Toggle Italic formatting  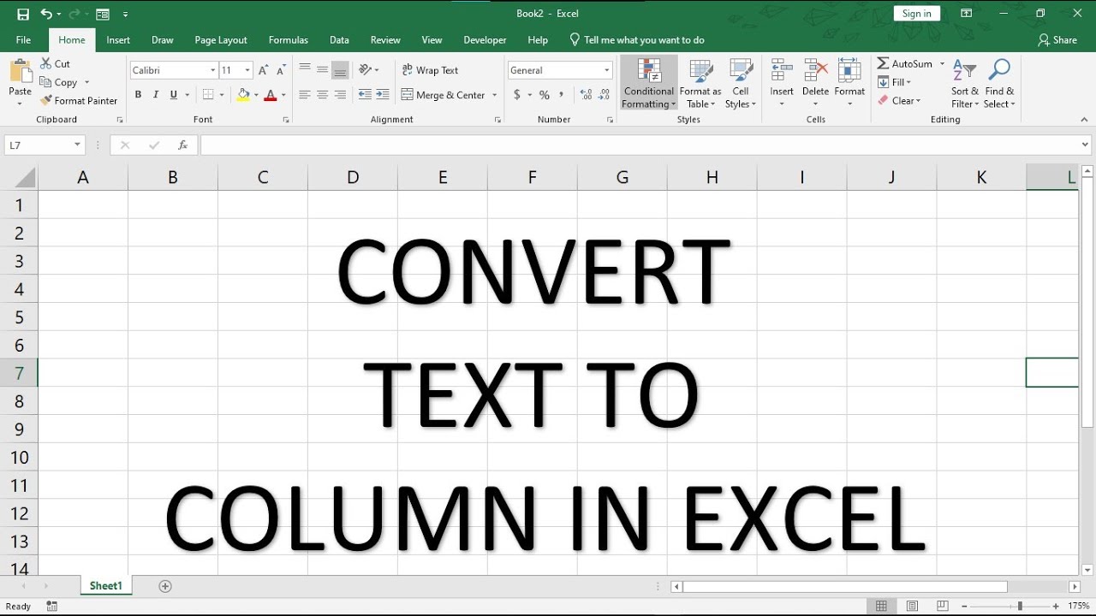156,95
